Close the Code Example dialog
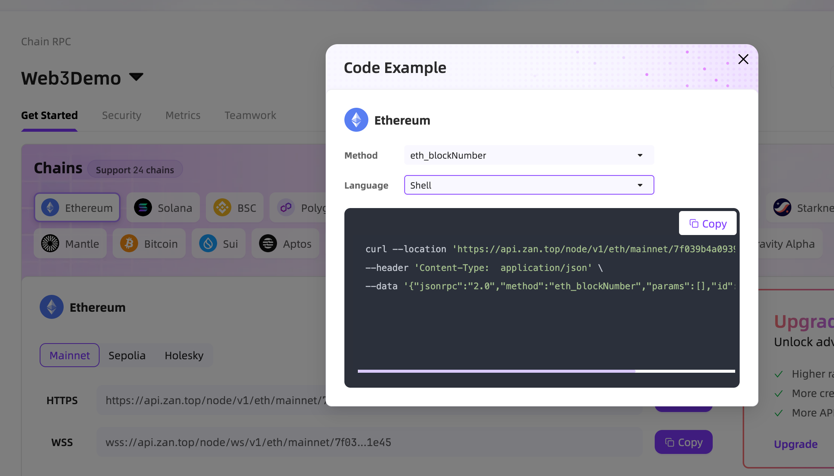This screenshot has height=476, width=834. [743, 59]
